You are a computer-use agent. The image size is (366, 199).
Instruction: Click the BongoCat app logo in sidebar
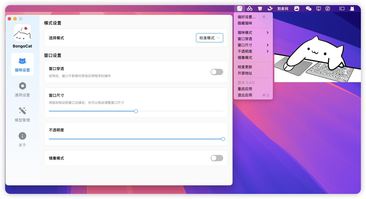[22, 33]
